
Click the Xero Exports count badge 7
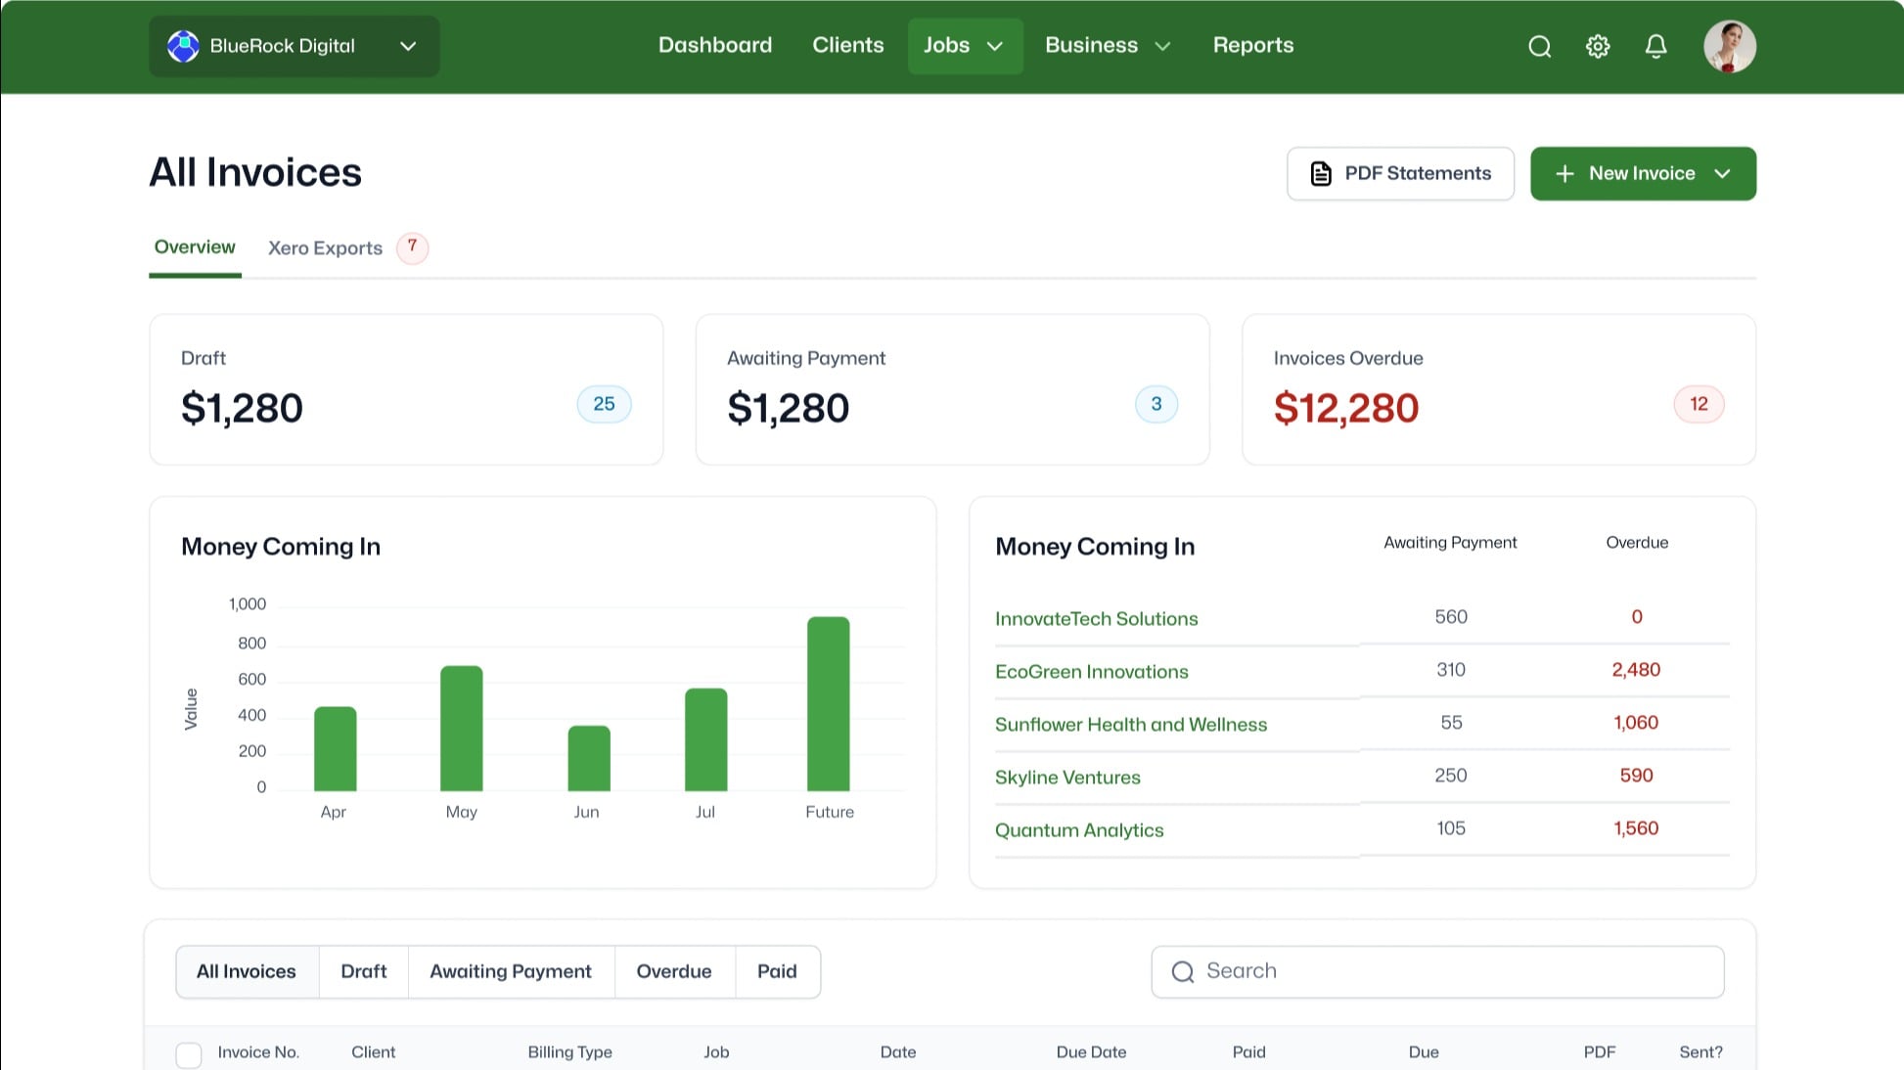click(412, 246)
